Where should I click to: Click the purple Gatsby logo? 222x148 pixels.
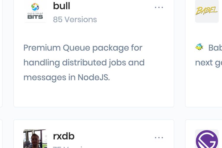[207, 139]
